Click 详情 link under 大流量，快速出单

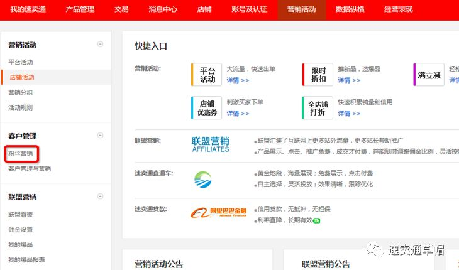[x=238, y=80]
